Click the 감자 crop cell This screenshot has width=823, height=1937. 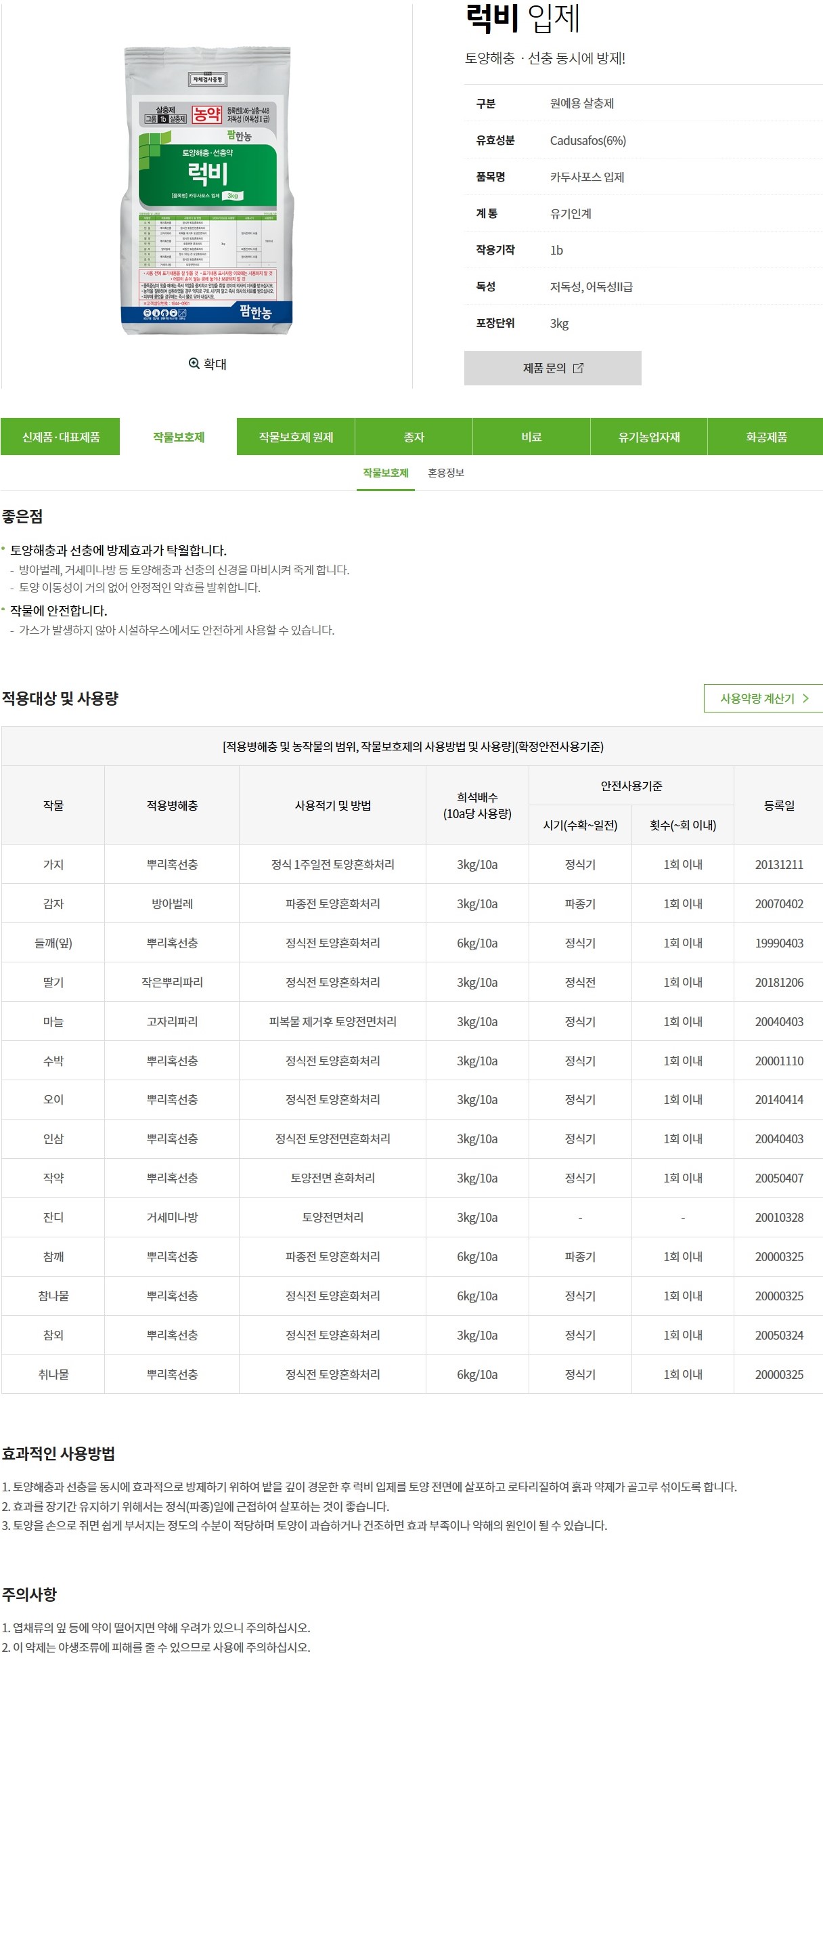pos(53,904)
